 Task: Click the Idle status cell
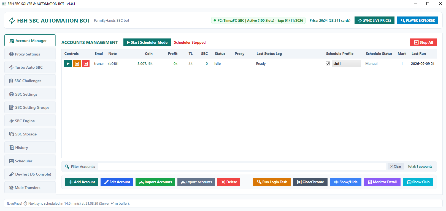[217, 63]
